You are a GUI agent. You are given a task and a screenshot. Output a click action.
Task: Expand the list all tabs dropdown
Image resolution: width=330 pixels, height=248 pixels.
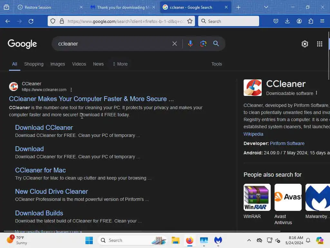click(x=266, y=7)
